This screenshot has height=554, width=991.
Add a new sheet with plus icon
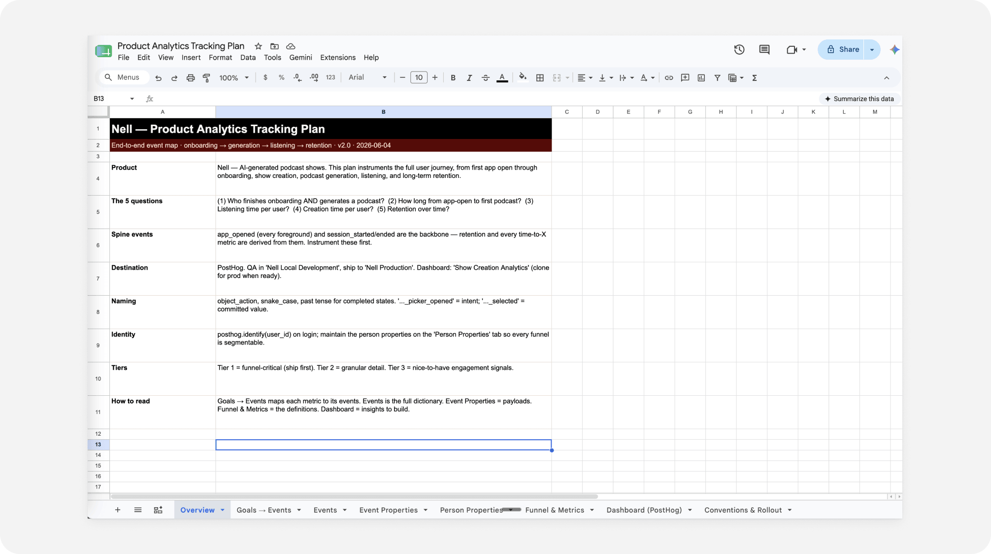click(118, 510)
